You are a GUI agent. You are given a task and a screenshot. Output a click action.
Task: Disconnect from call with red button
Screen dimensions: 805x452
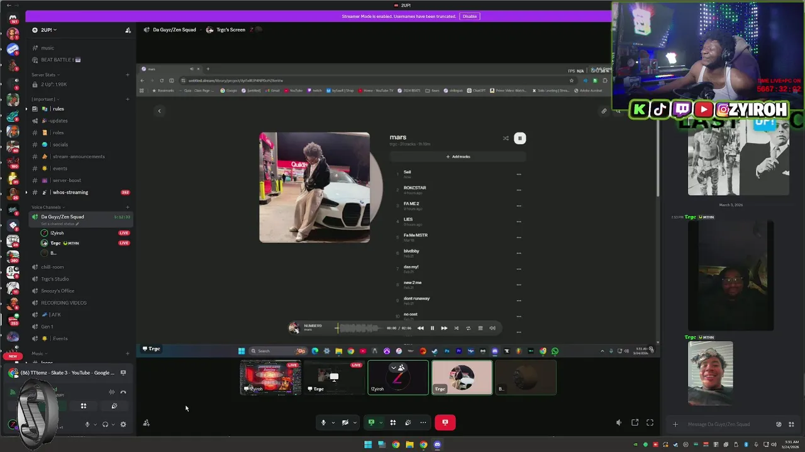445,422
